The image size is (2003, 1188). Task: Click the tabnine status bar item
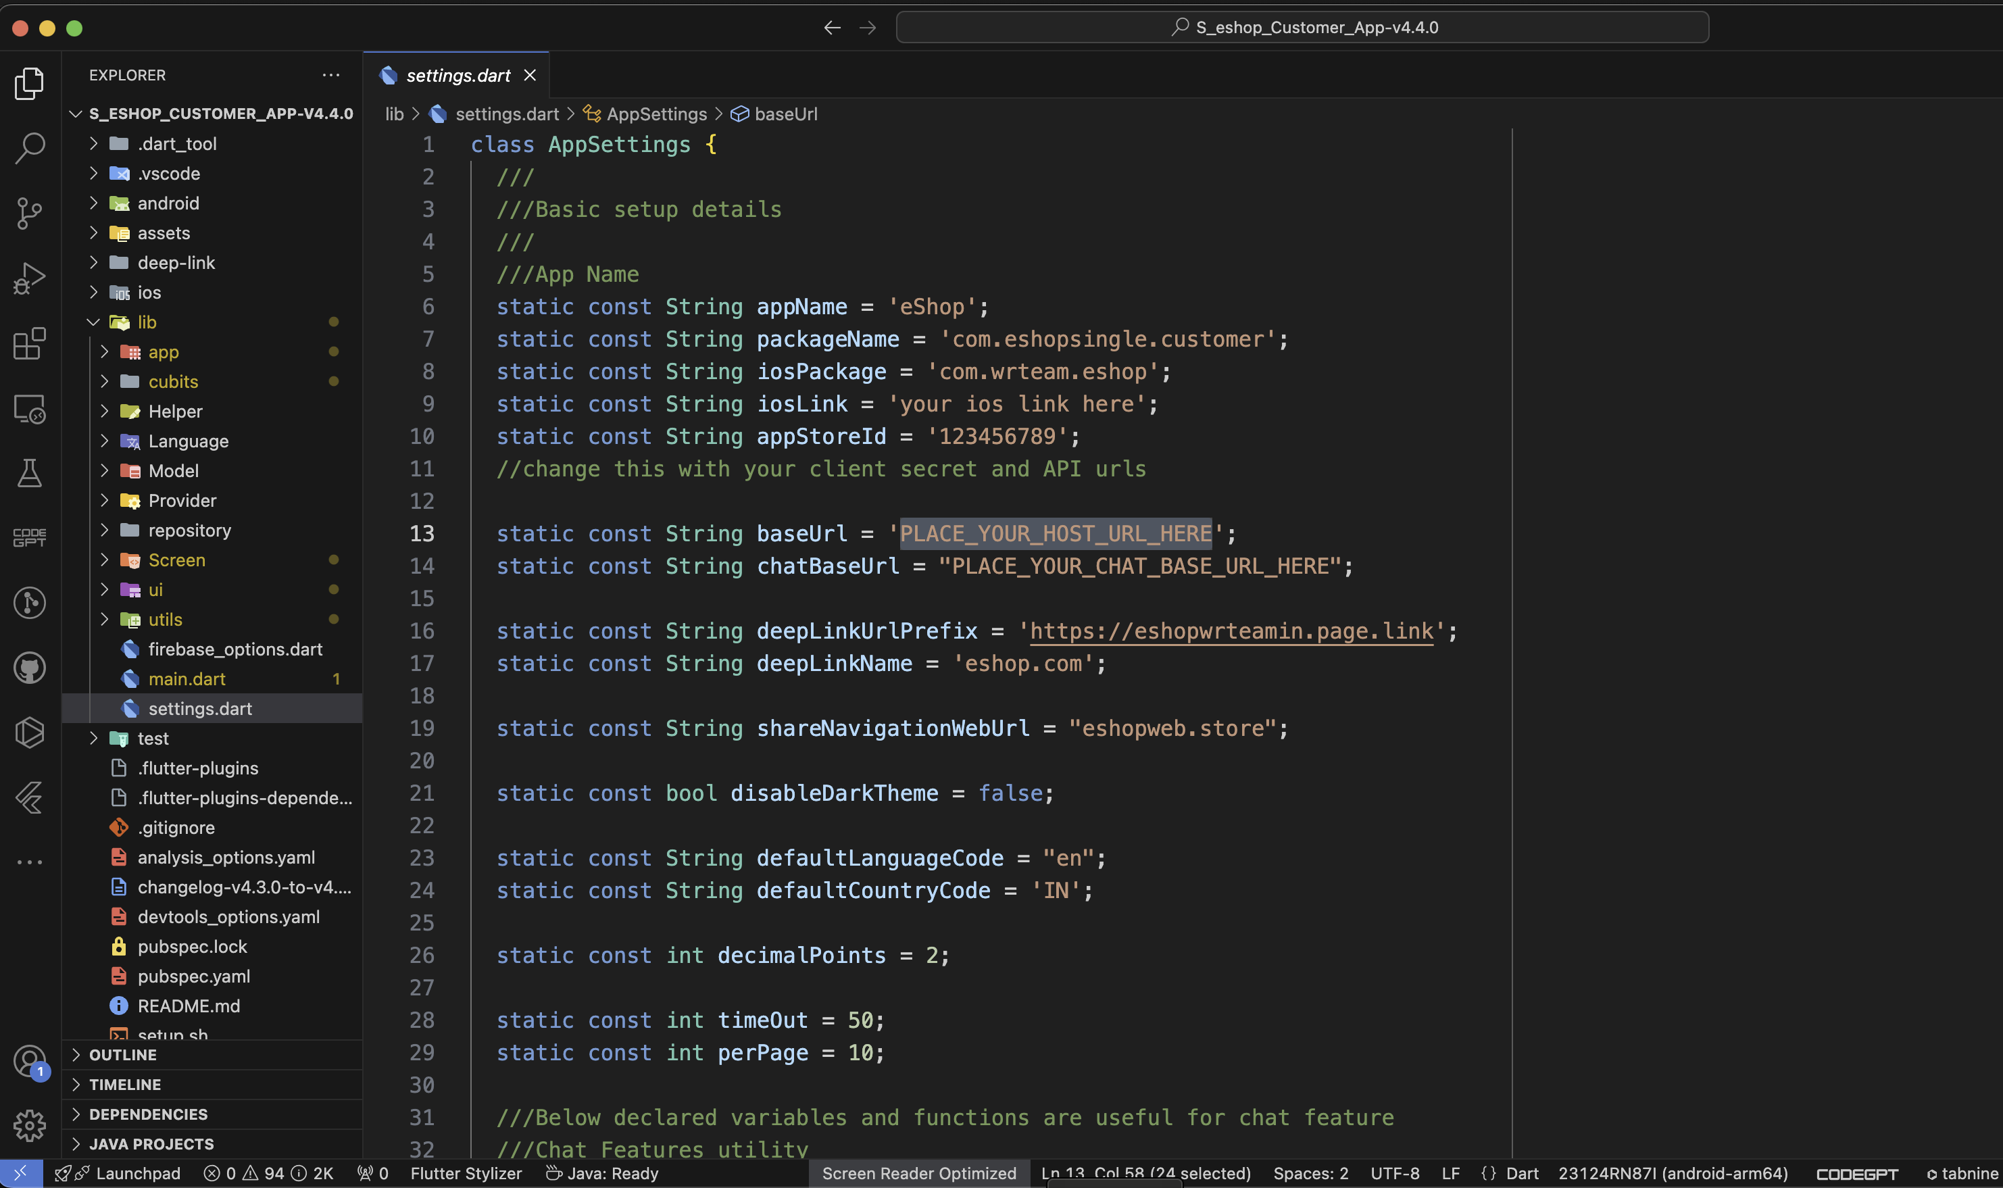pos(1962,1174)
